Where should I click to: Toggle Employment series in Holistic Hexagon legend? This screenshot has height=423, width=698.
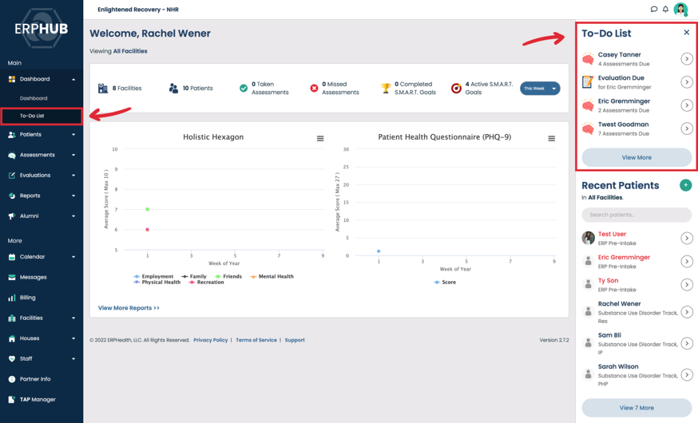pyautogui.click(x=153, y=277)
